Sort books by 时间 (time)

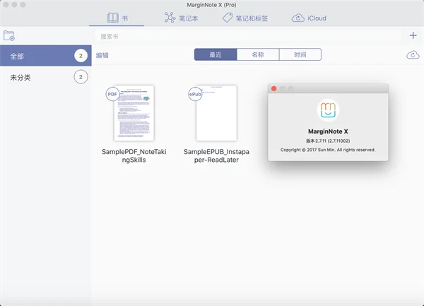tap(300, 54)
